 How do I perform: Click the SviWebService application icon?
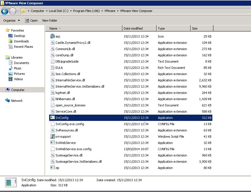(53, 142)
